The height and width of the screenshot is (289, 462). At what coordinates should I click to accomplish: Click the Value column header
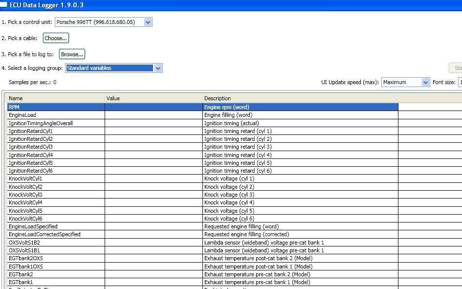pos(153,98)
